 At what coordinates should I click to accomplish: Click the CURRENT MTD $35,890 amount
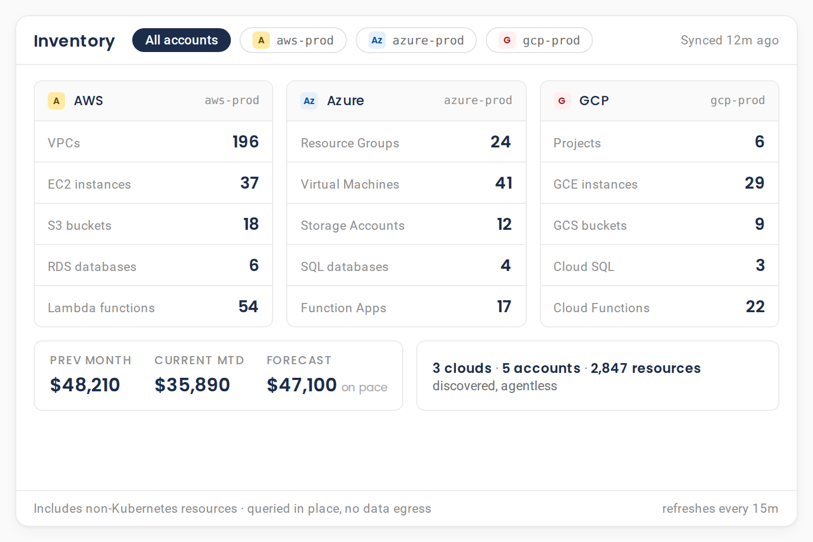click(192, 385)
